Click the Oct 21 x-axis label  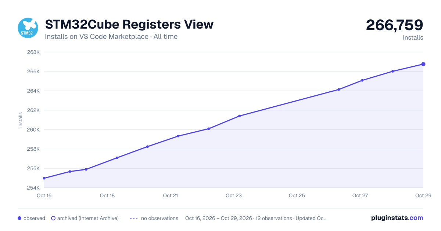point(171,195)
